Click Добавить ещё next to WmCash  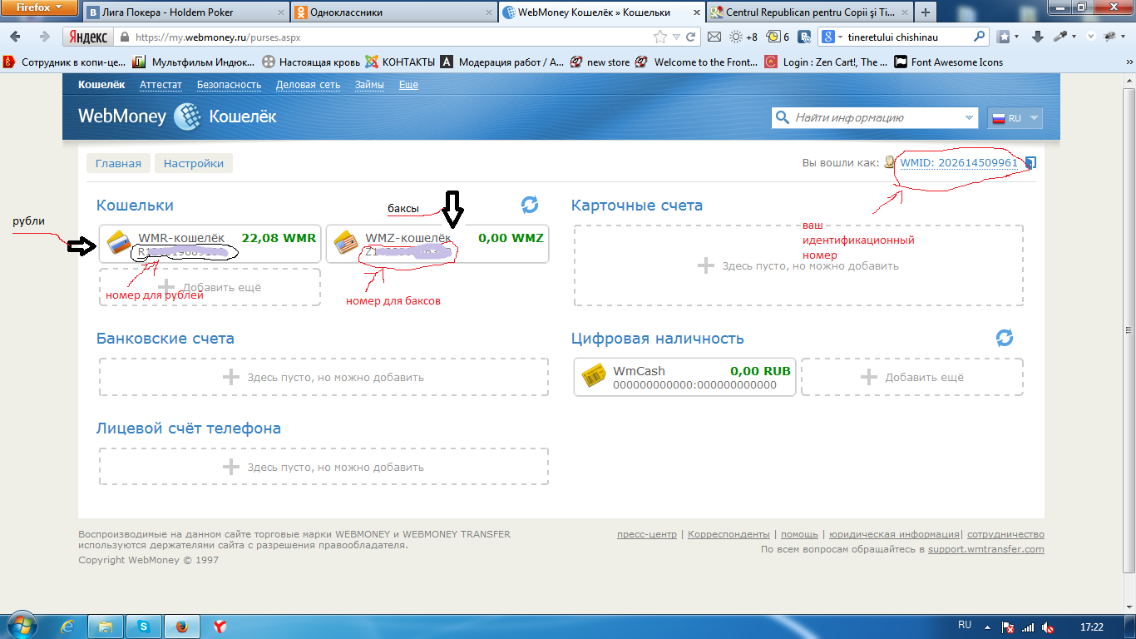coord(912,377)
